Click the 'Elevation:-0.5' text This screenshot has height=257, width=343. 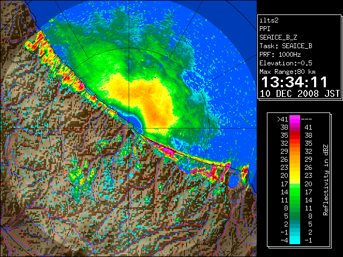[x=286, y=63]
